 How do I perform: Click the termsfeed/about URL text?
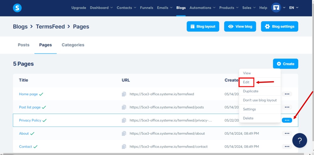click(x=167, y=133)
